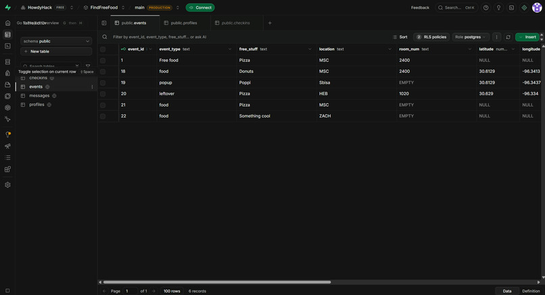
Task: Open the main branch switcher
Action: click(x=178, y=7)
